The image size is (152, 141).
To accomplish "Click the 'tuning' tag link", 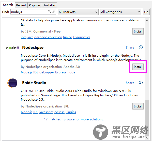I will [x=68, y=37].
